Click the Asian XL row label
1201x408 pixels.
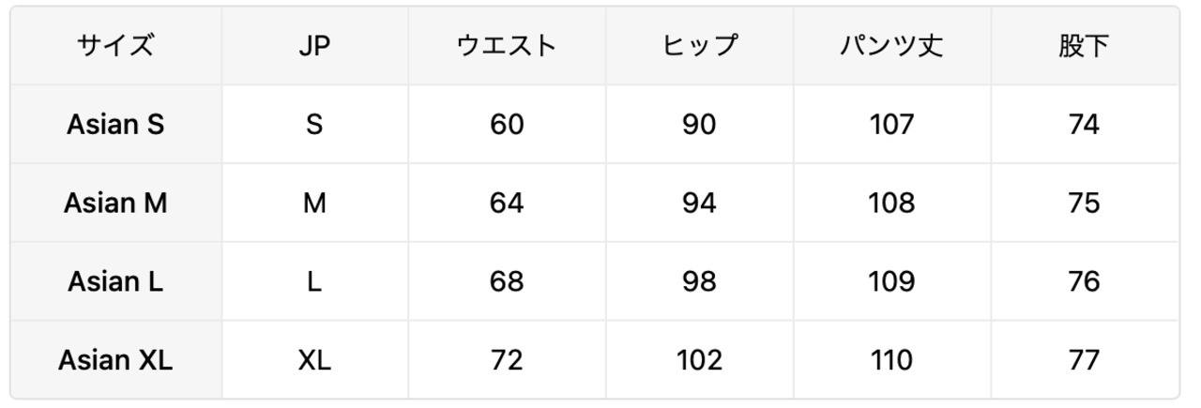pos(115,360)
